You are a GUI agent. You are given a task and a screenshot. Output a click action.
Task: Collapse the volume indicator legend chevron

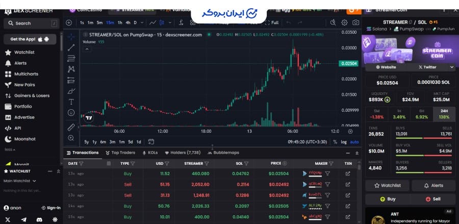pyautogui.click(x=87, y=48)
